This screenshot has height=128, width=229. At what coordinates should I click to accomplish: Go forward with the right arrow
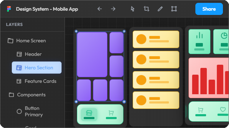point(113,9)
